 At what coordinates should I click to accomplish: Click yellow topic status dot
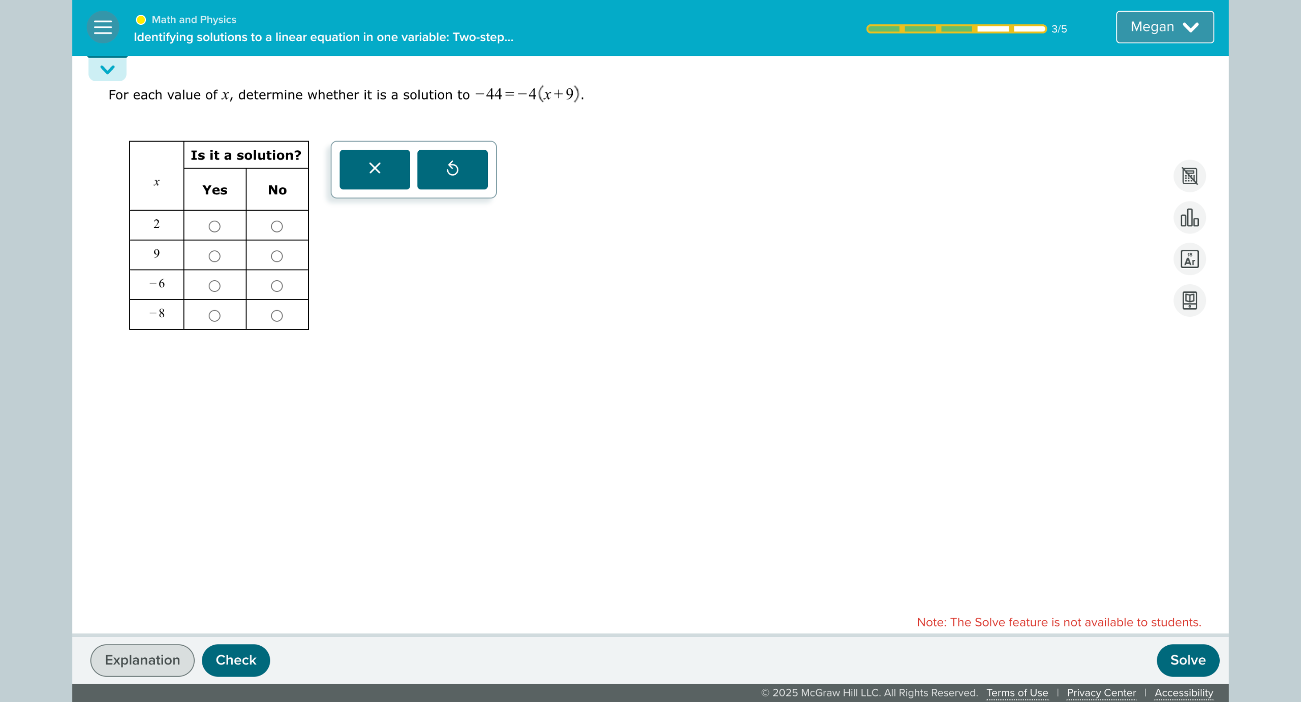point(141,20)
